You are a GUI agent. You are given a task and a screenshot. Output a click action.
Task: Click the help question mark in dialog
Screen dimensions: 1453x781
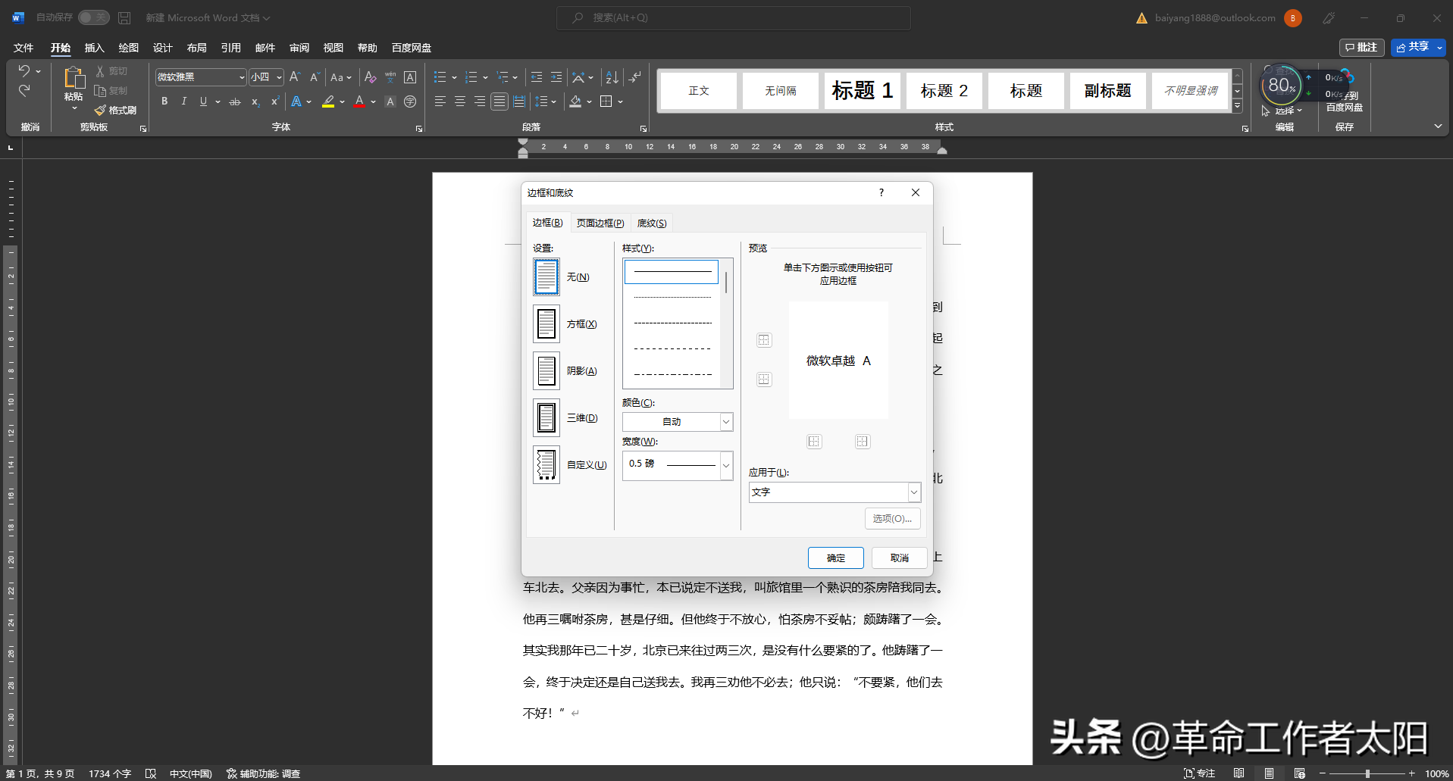coord(881,193)
